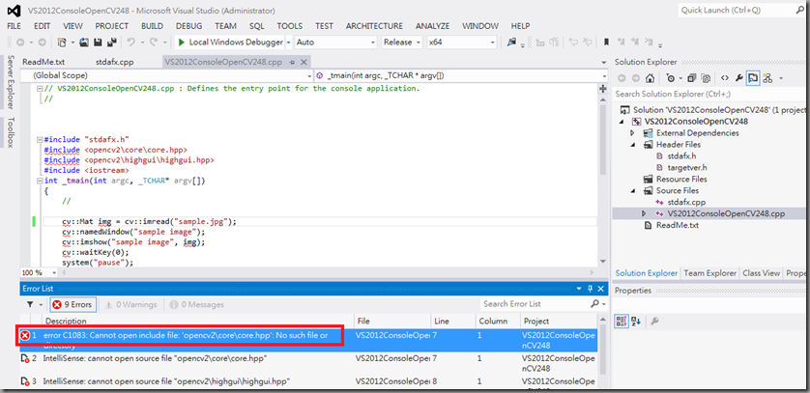Click the Solution Explorer Home icon
Image resolution: width=810 pixels, height=393 pixels.
(651, 78)
